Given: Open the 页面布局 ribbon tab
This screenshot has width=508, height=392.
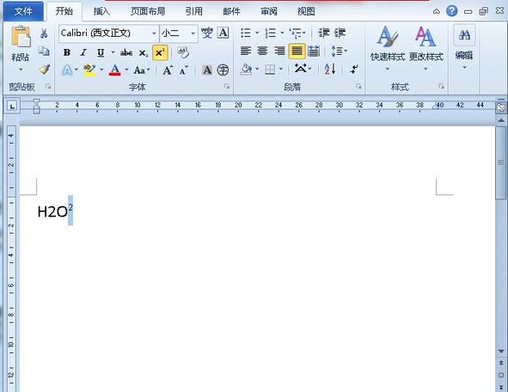Looking at the screenshot, I should pos(148,11).
